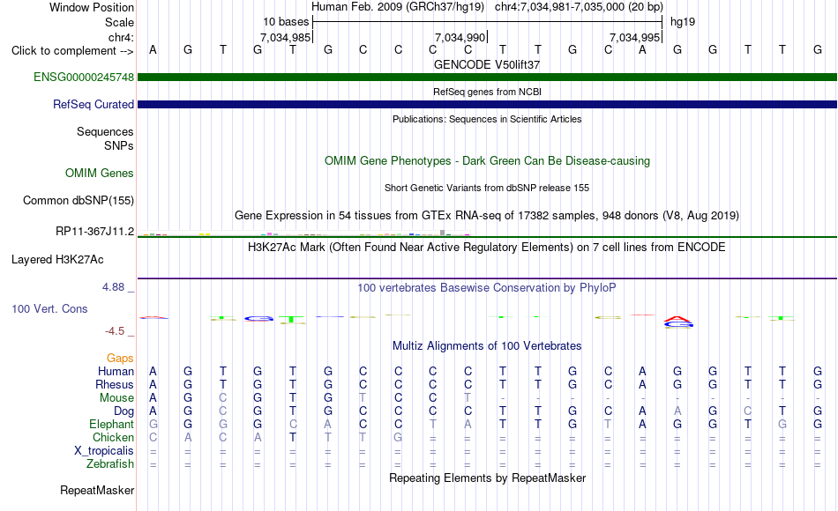Screen dimensions: 838x511
Task: Click the Scale label
Action: (119, 22)
